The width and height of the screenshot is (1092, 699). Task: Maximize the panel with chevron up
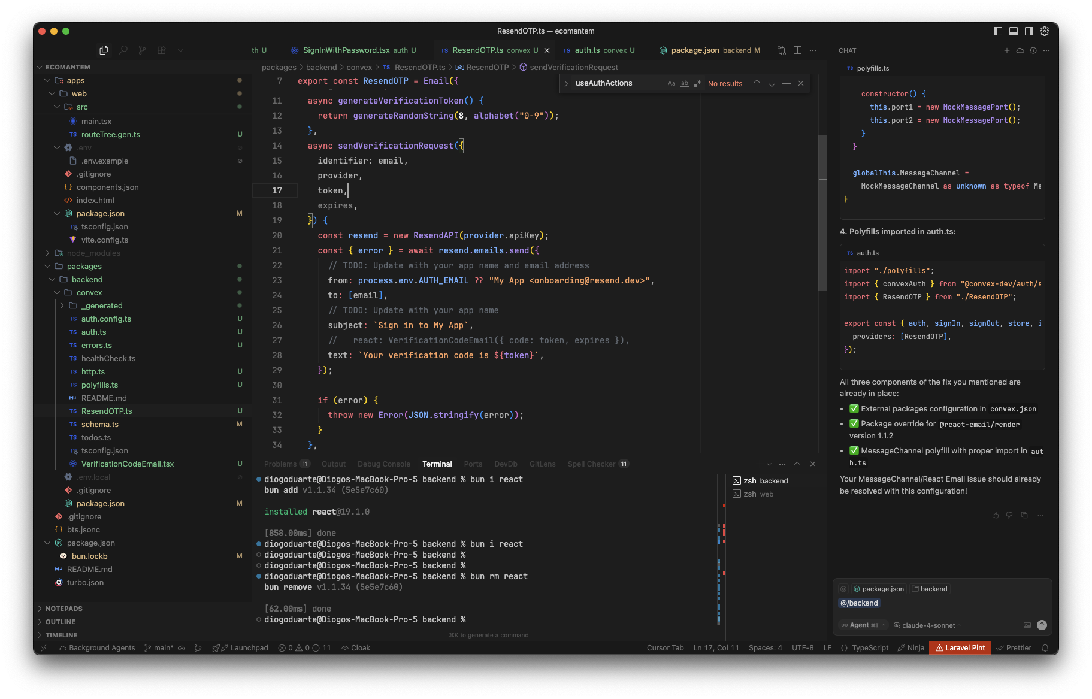pyautogui.click(x=797, y=464)
